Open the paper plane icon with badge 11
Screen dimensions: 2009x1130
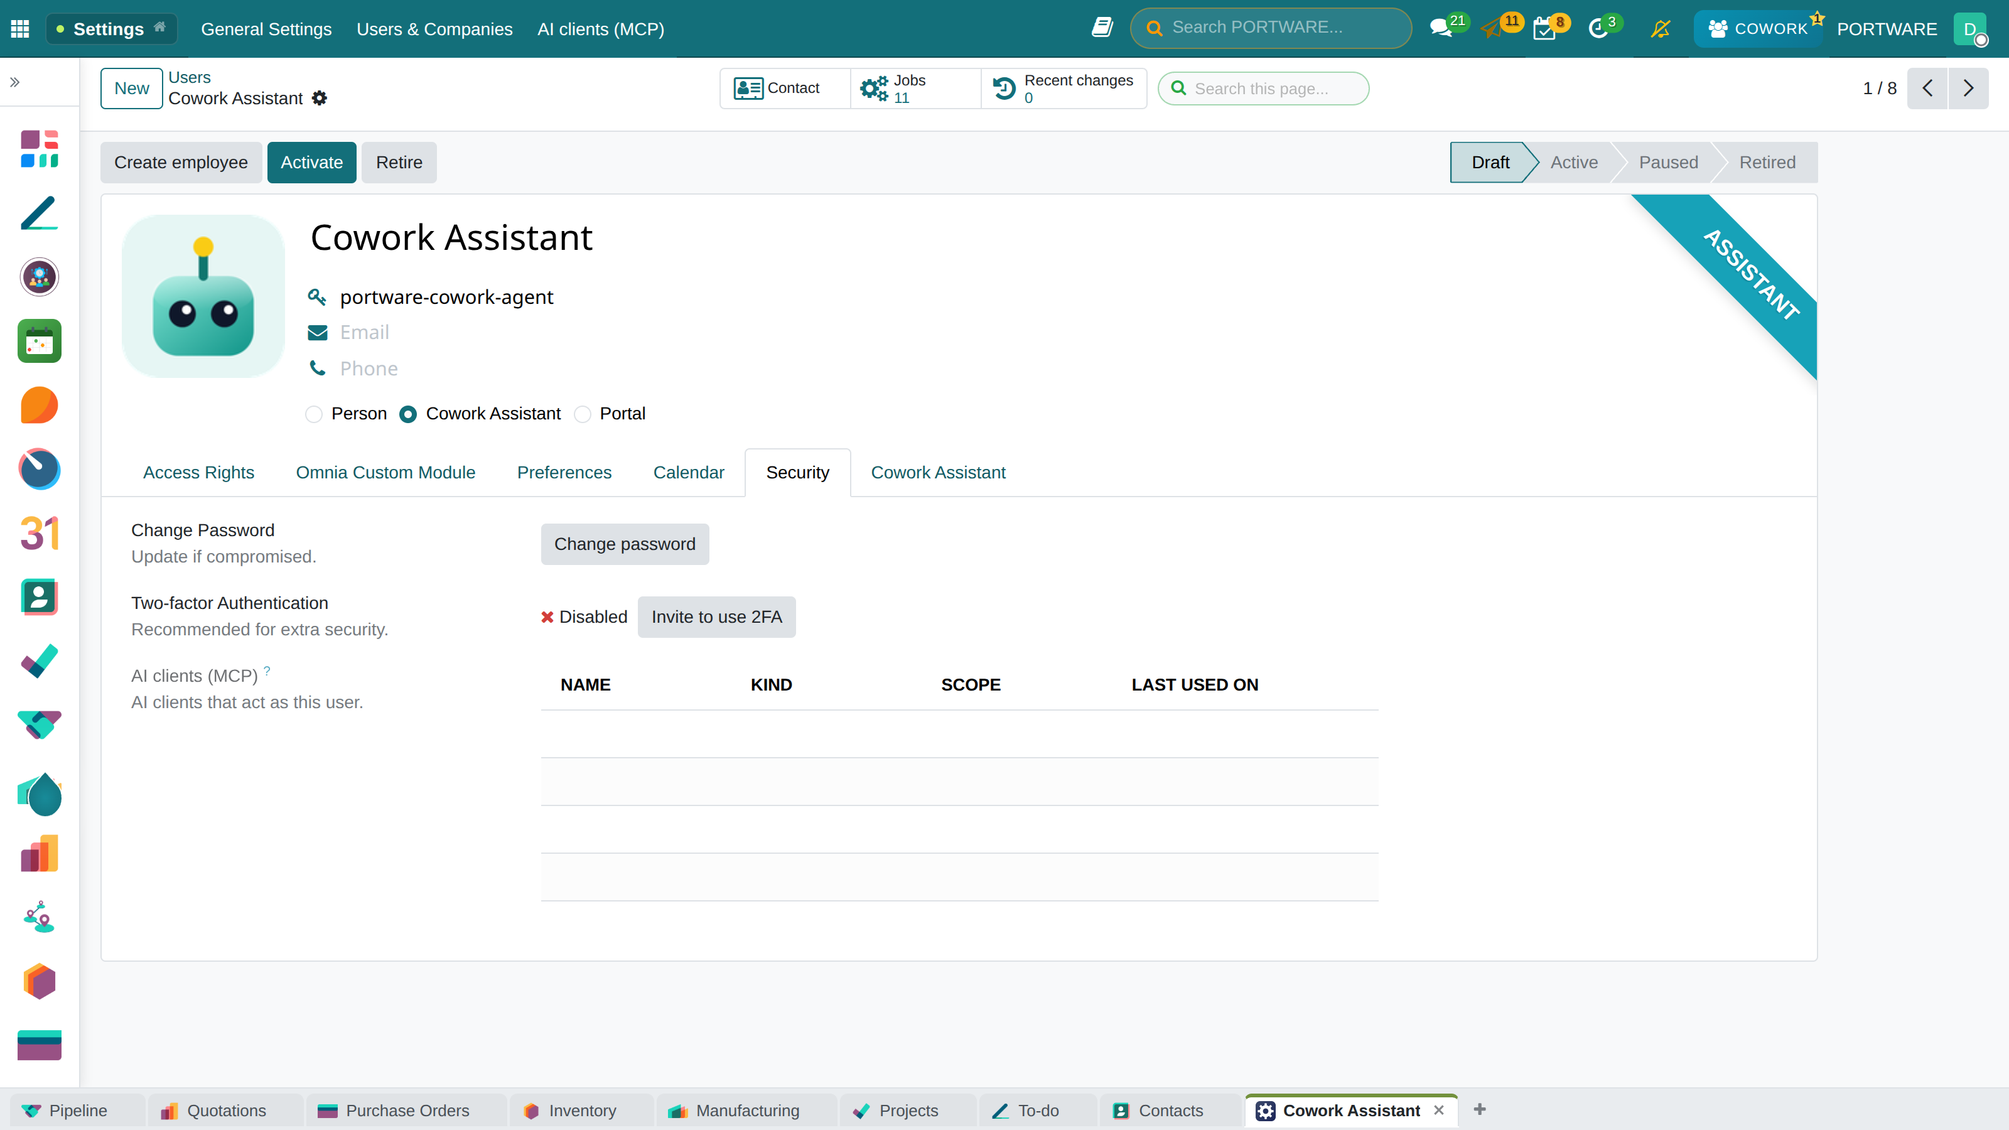point(1491,30)
